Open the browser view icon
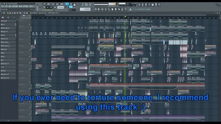Screen dimensions: 221x124 (109, 9)
